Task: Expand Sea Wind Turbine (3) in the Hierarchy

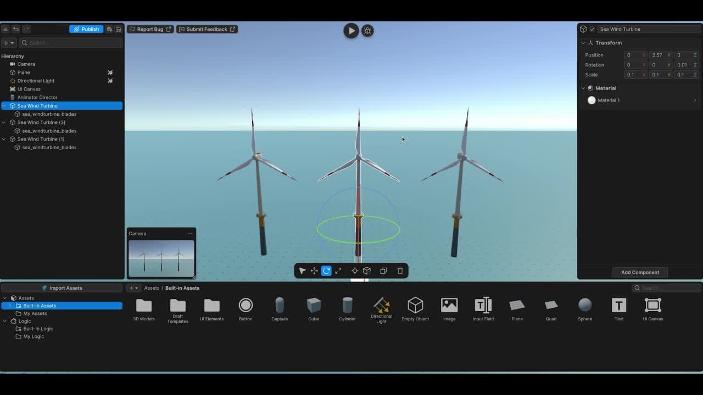Action: (x=4, y=122)
